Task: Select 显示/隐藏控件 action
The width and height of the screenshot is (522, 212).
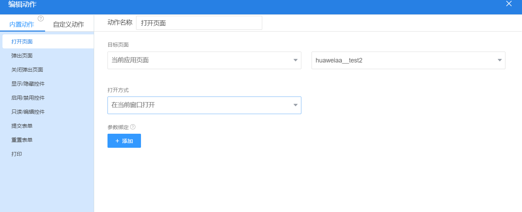Action: coord(28,84)
